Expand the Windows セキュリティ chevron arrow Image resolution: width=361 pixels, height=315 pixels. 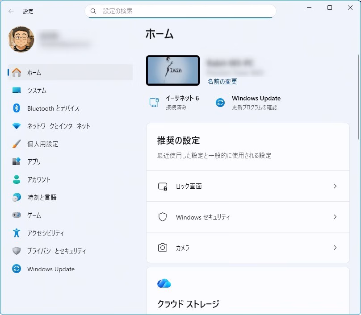click(335, 217)
